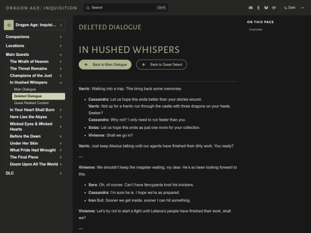
Task: Collapse In Hushed Whispers chevron
Action: click(60, 83)
